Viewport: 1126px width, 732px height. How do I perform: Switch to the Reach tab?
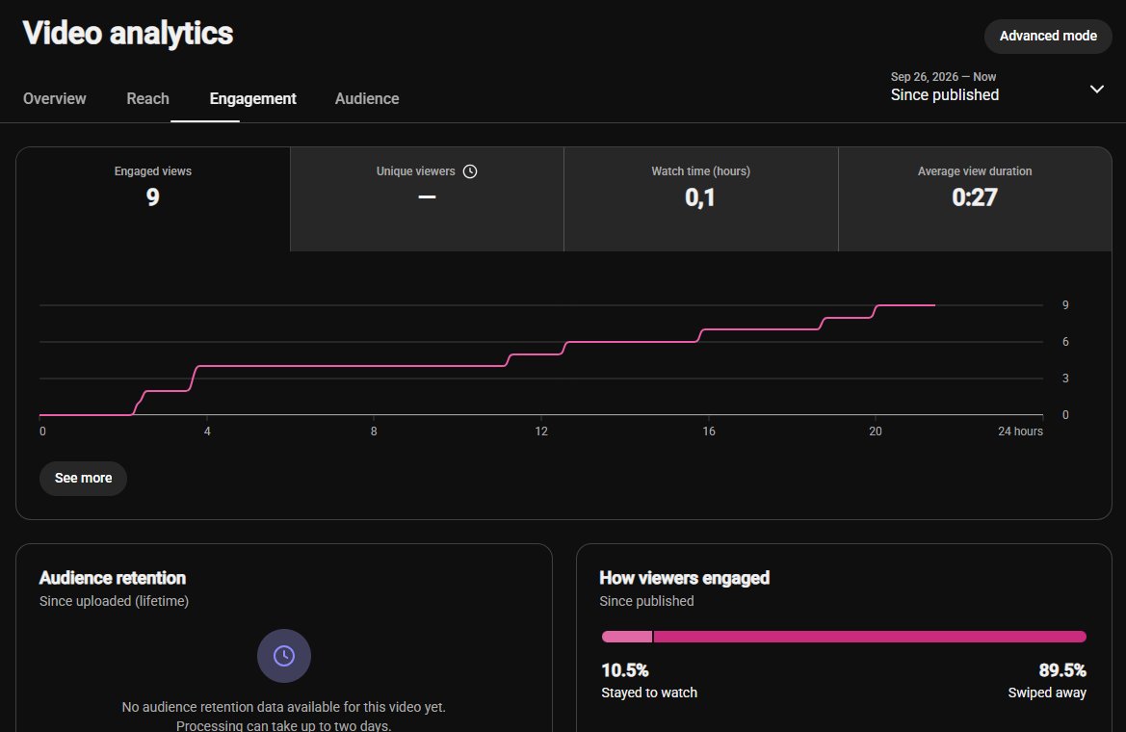point(148,99)
